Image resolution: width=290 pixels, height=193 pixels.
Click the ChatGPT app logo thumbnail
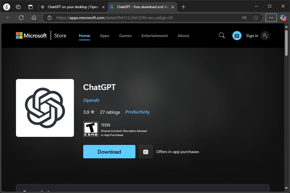(x=45, y=108)
